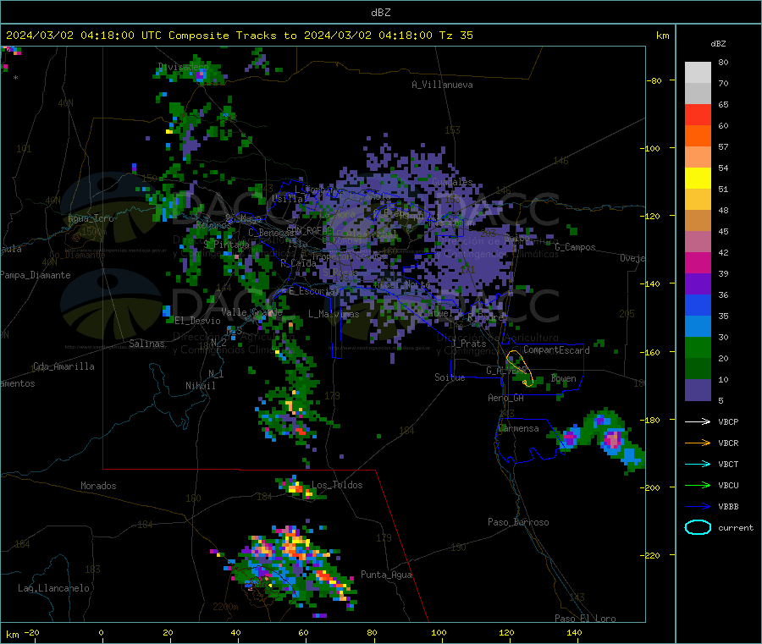Click the 'El_Desvio' map label

coord(197,321)
